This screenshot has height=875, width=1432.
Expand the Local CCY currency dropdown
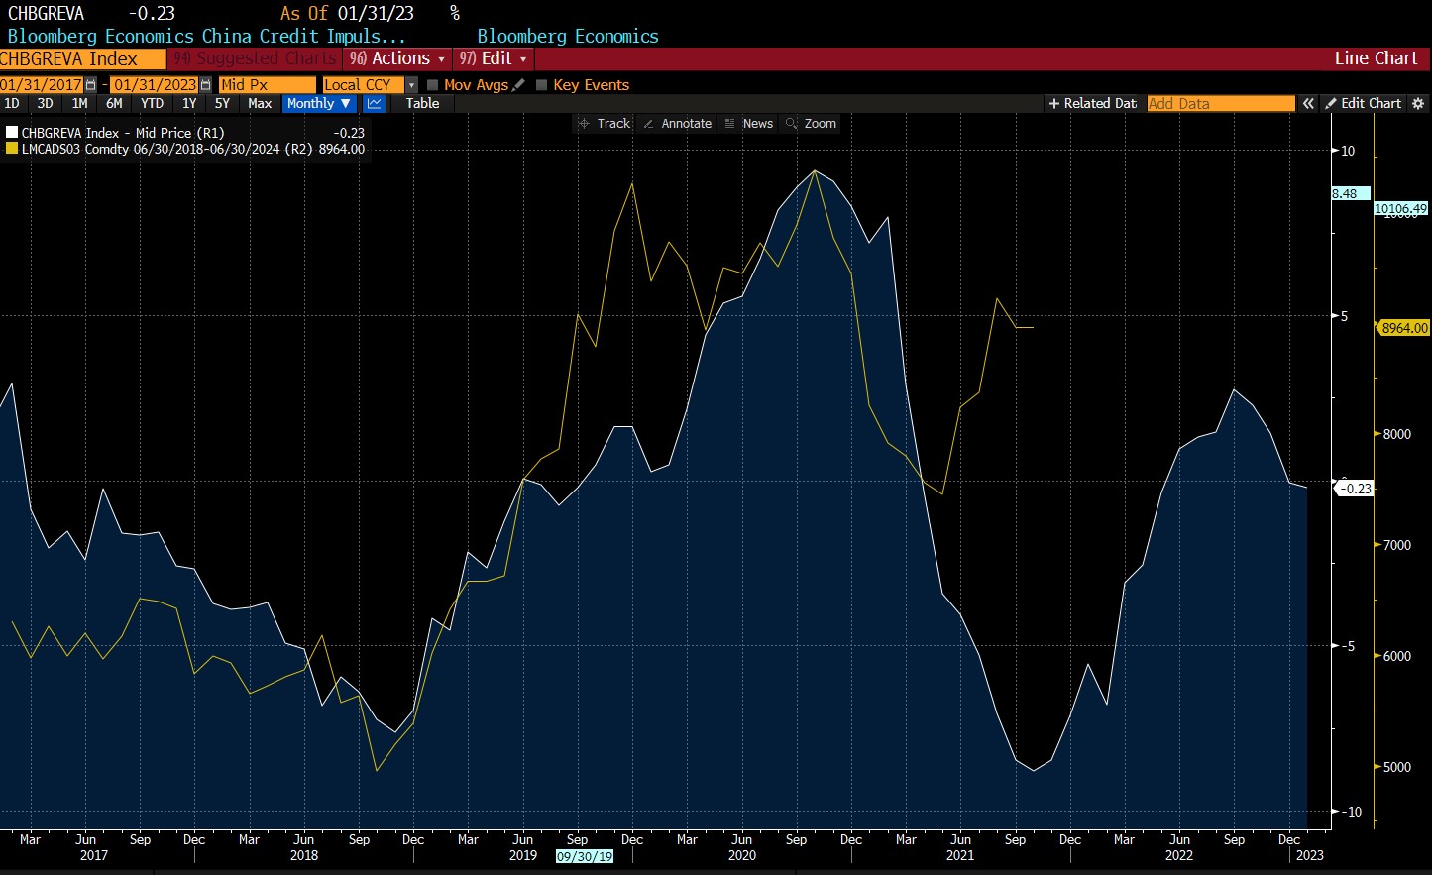pyautogui.click(x=411, y=85)
